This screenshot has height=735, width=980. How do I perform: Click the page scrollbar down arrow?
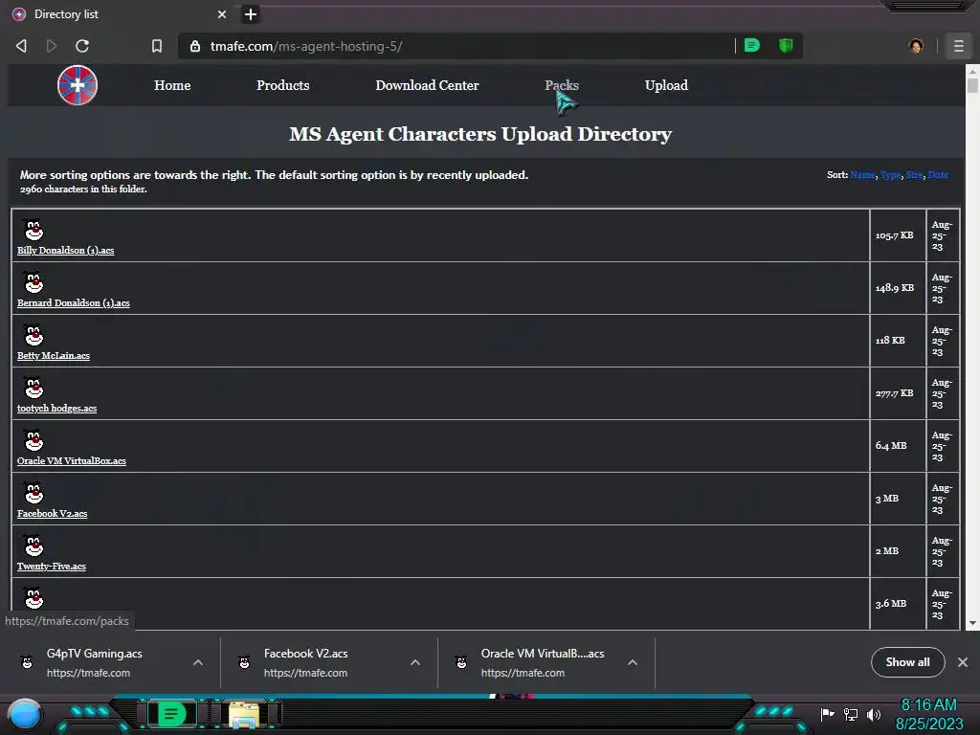tap(972, 623)
